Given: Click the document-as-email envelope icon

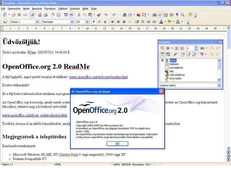Looking at the screenshot, I should pyautogui.click(x=25, y=15).
